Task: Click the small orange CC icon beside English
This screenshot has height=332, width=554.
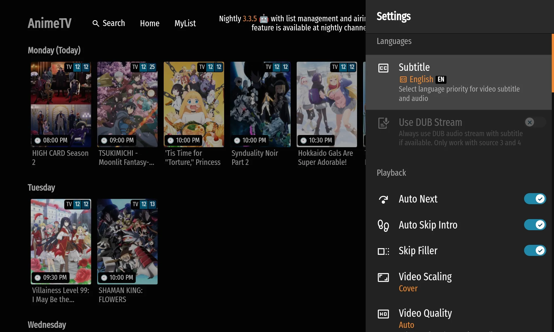Action: (x=403, y=80)
